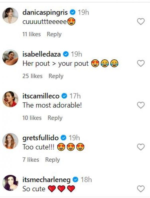Open gretsfullido's profile picture
The height and width of the screenshot is (198, 150).
[x=10, y=141]
